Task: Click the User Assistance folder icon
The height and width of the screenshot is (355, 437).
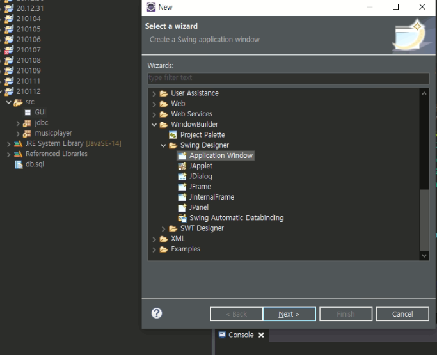Action: 164,93
